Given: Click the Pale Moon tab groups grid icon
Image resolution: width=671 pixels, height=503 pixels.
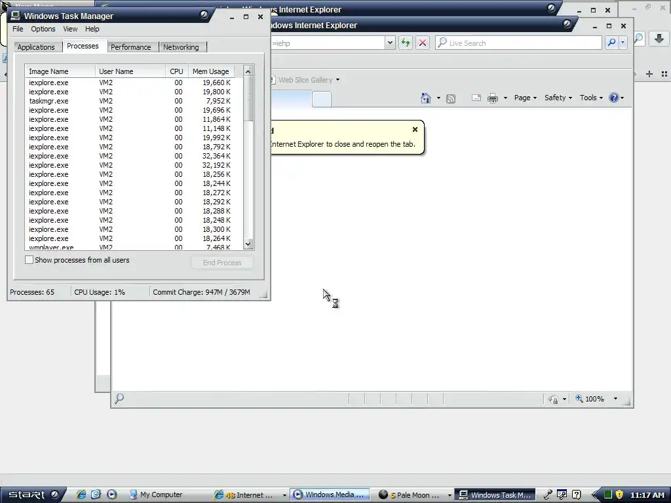Looking at the screenshot, I should 664,74.
